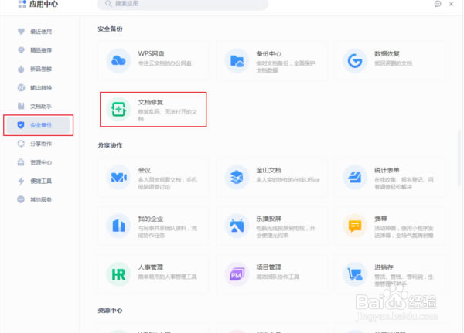Open the 我的企业 building icon
464x333 pixels.
118,226
